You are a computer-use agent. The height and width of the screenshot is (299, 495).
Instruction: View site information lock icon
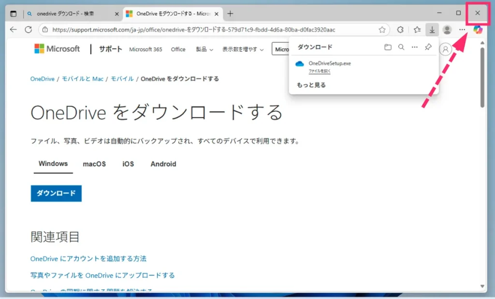45,30
